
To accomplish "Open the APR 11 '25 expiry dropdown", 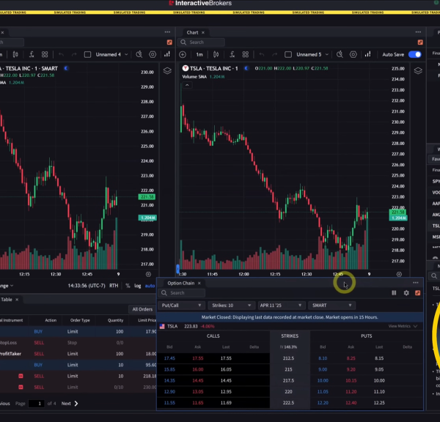I will coord(280,305).
